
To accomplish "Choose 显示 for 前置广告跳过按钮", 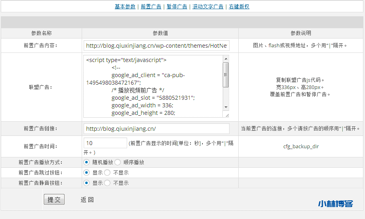I will 86,172.
